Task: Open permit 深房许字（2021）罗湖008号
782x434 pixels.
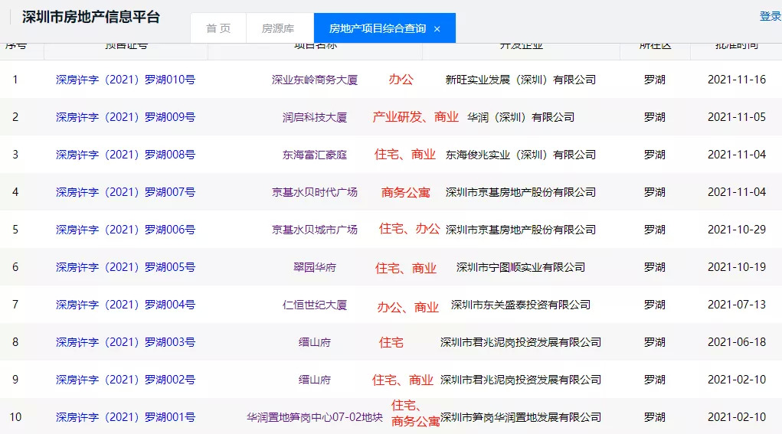Action: [126, 155]
